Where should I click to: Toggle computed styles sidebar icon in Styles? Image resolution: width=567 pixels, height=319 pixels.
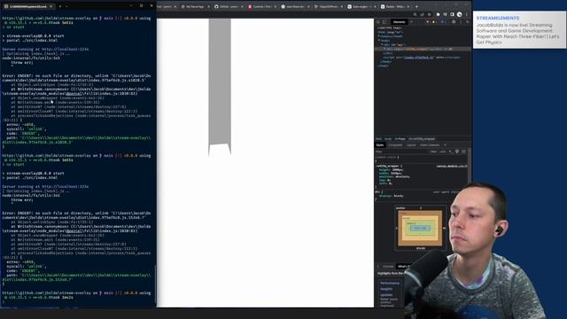(x=463, y=152)
